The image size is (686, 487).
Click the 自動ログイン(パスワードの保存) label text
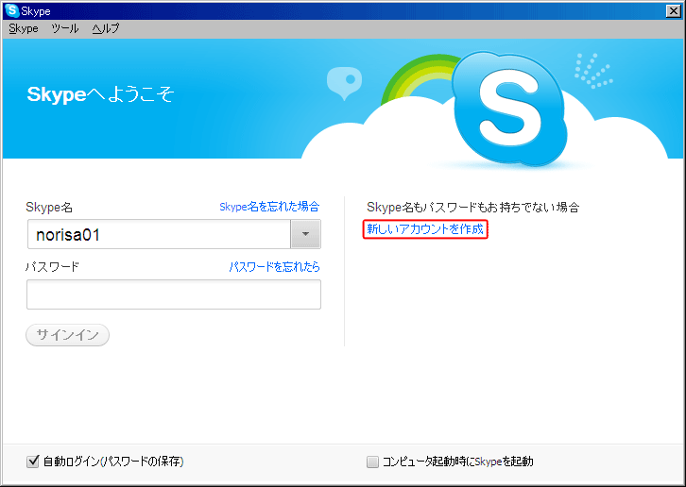click(113, 462)
